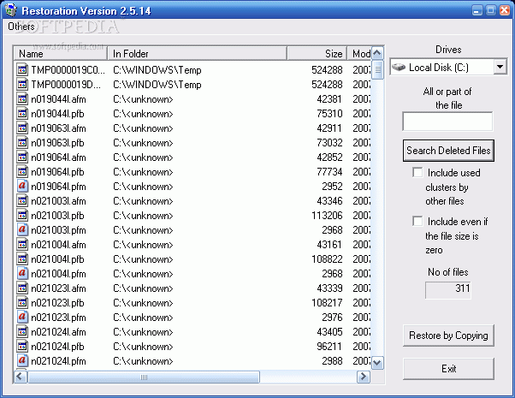
Task: Click the font icon of n021003l.pfm
Action: pos(22,229)
